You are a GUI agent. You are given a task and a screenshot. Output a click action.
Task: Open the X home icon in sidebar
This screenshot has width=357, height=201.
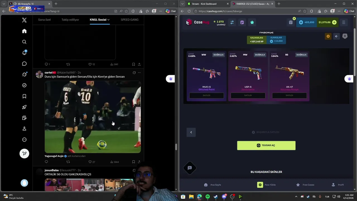click(x=24, y=31)
